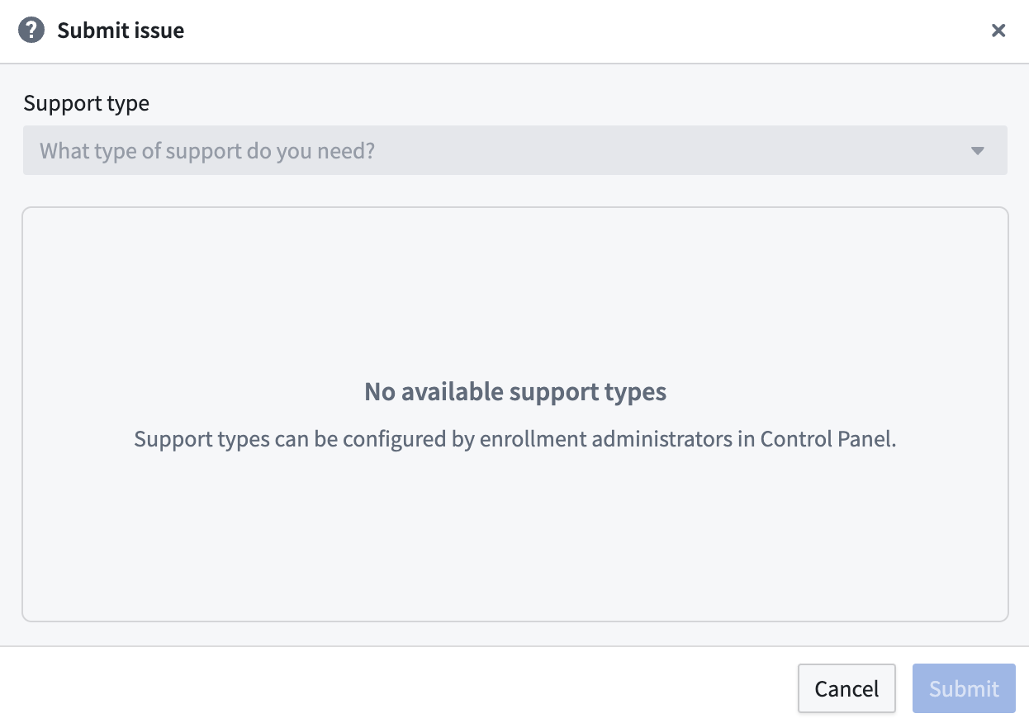The image size is (1029, 723).
Task: Close the Submit issue dialog
Action: pyautogui.click(x=998, y=31)
